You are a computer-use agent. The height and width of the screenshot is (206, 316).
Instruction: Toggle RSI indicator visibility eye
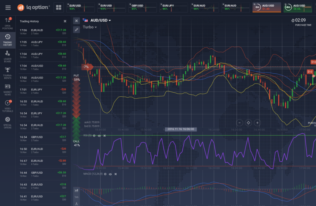click(x=99, y=135)
